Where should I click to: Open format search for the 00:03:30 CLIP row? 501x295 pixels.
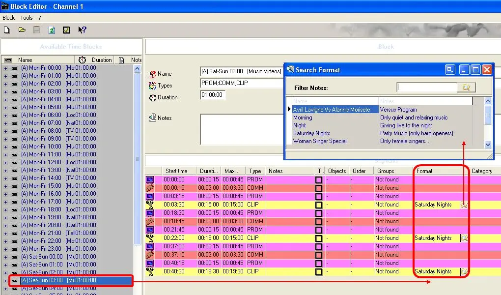(464, 205)
